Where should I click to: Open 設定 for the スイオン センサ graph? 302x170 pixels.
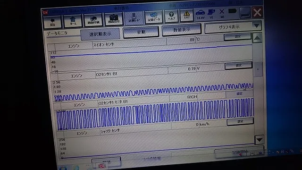(x=238, y=36)
